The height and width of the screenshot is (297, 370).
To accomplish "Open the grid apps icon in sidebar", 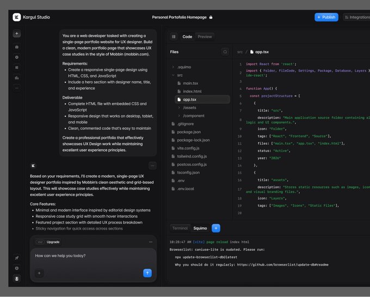I will [17, 67].
